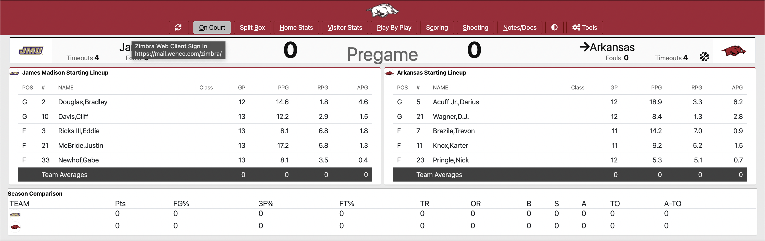Follow the Zimbra Web Client Sign In link
Image resolution: width=765 pixels, height=241 pixels.
(178, 50)
